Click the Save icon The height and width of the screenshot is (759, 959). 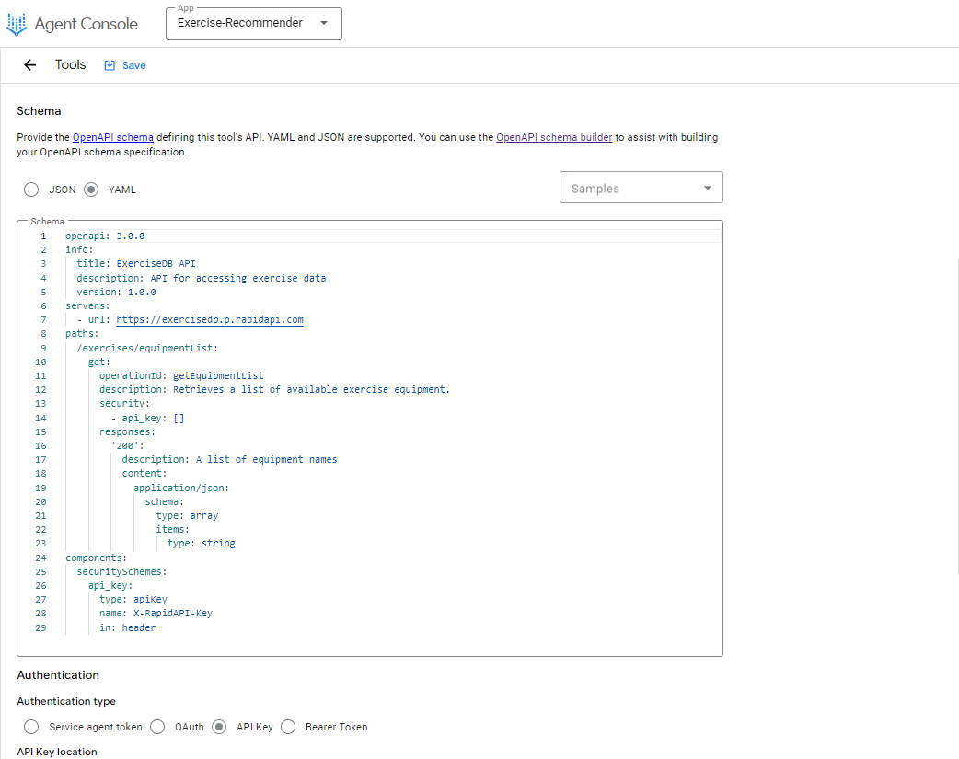[110, 65]
